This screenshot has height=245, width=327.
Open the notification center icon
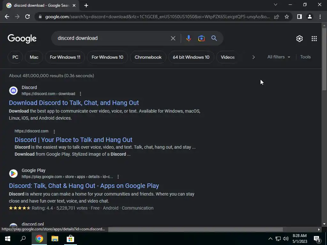coord(317,239)
